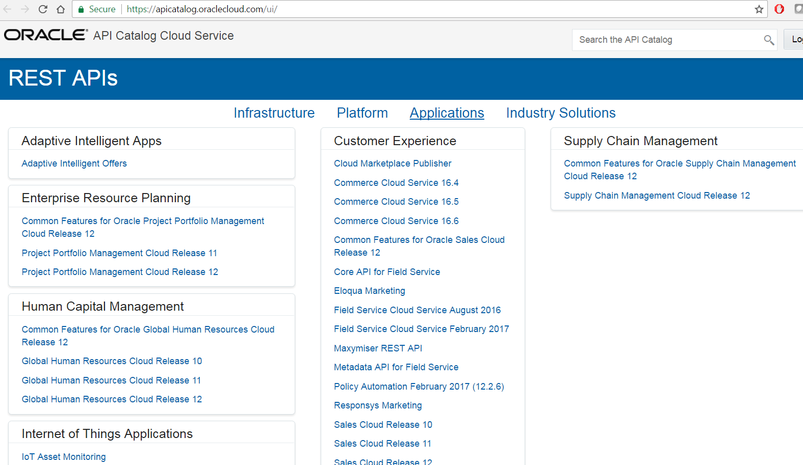Switch to the Platform tab

click(362, 113)
